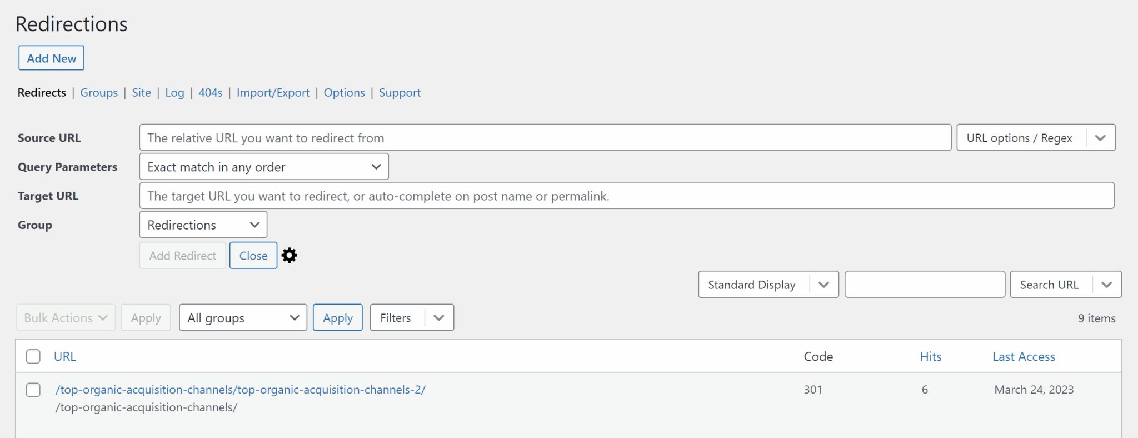Expand the Query Parameters match dropdown
The image size is (1138, 438).
click(x=264, y=167)
